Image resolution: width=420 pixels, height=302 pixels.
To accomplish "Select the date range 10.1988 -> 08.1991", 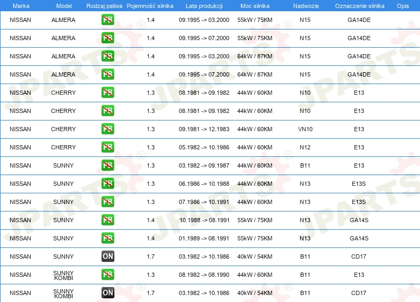I will pyautogui.click(x=205, y=220).
